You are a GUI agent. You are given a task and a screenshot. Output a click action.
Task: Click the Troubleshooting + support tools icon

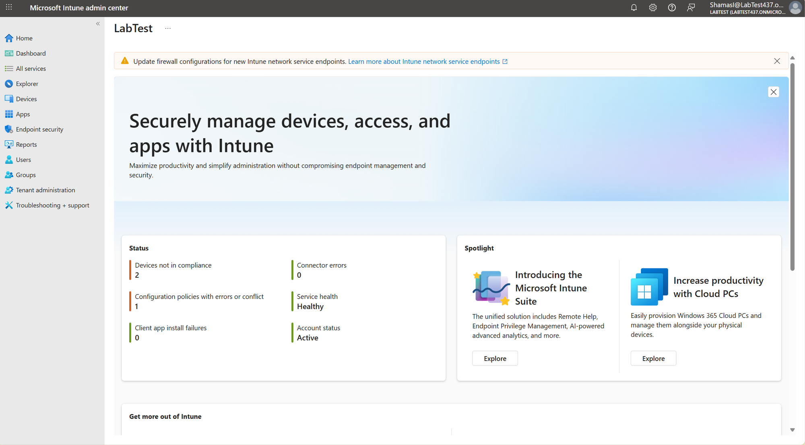[9, 205]
